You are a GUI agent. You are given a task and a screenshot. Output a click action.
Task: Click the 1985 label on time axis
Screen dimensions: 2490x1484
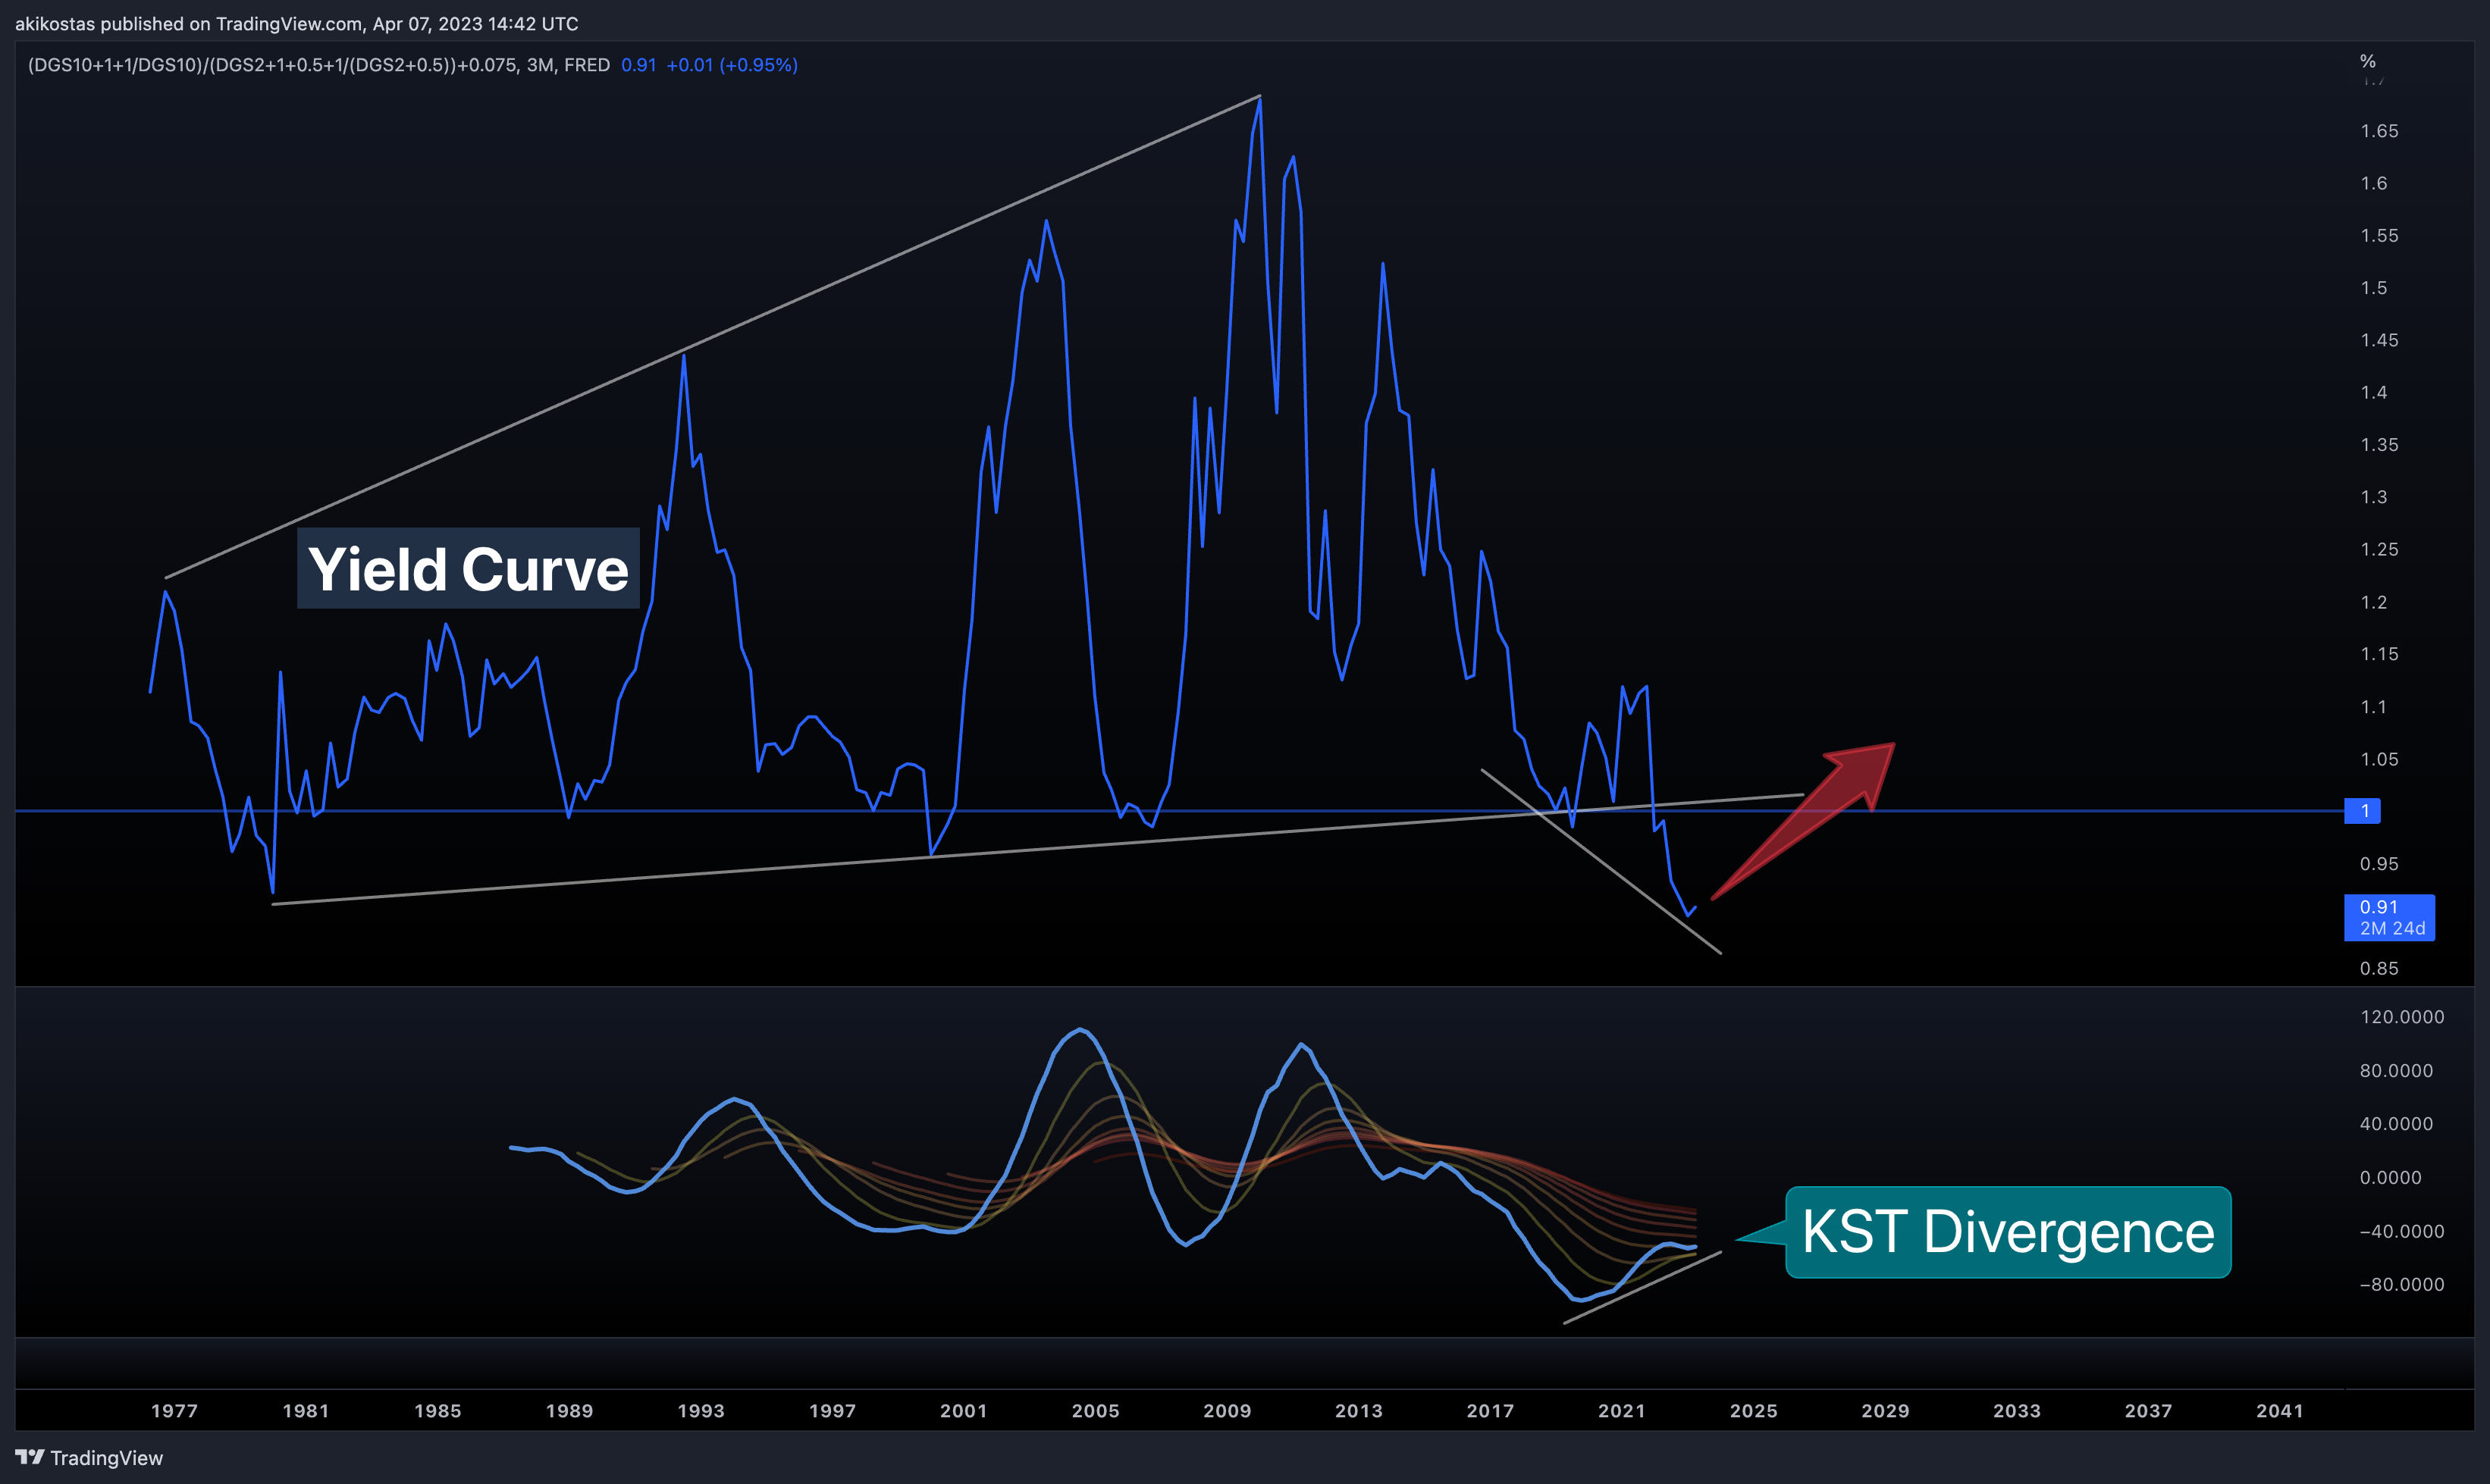point(438,1411)
